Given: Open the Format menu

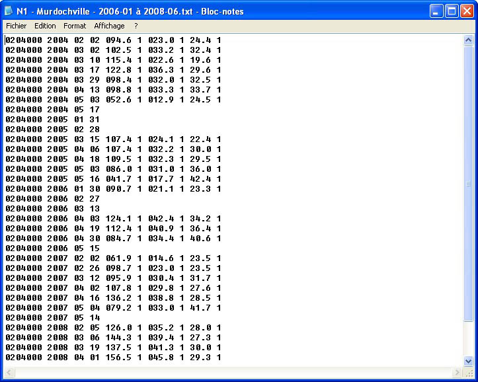Looking at the screenshot, I should [75, 26].
